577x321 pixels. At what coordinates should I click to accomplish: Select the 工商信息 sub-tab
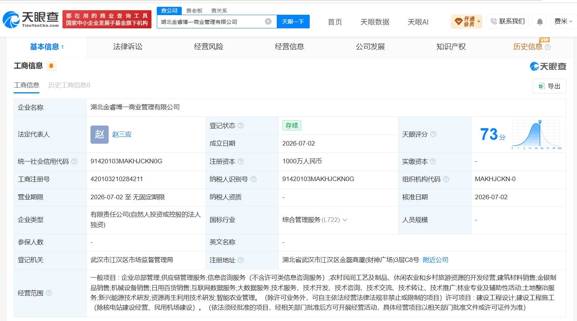(27, 85)
